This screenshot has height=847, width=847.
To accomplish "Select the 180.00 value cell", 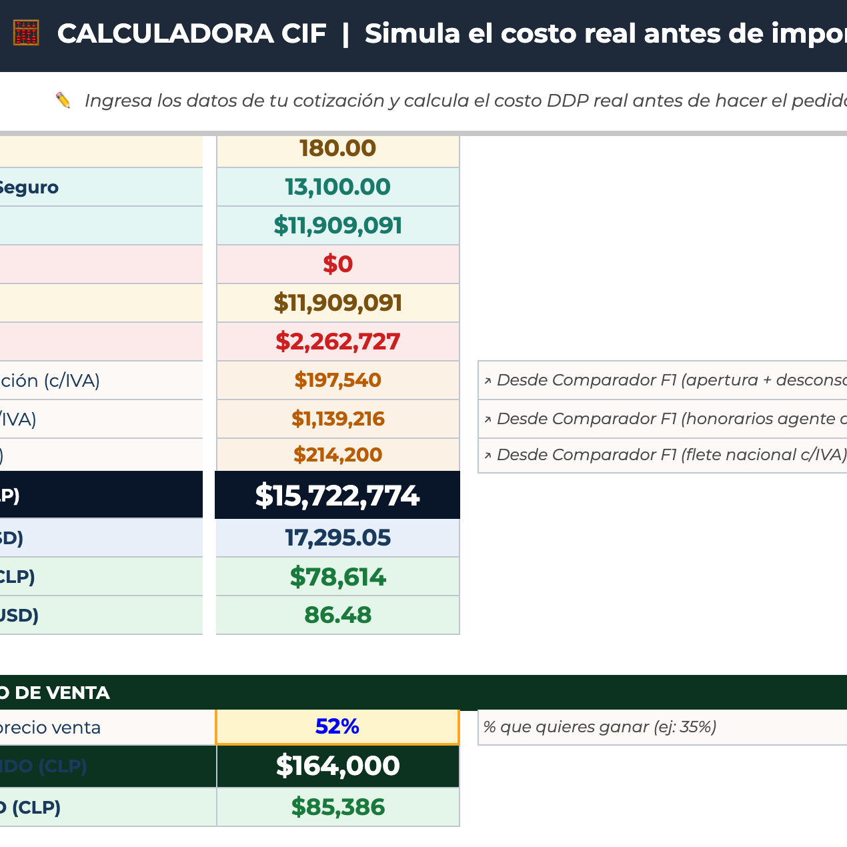I will pyautogui.click(x=337, y=149).
